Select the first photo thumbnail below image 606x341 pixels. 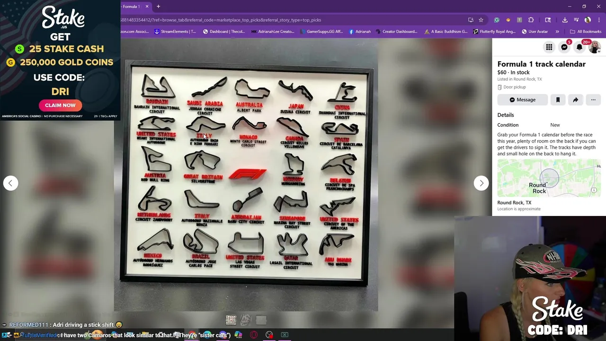click(231, 320)
